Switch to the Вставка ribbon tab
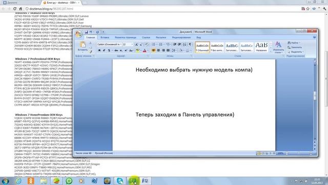Image resolution: width=328 pixels, height=185 pixels. tap(105, 38)
